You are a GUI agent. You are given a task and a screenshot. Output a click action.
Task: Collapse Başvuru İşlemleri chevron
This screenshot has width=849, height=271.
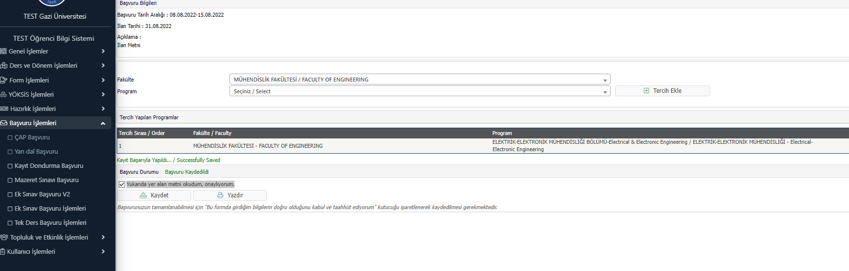click(x=103, y=123)
